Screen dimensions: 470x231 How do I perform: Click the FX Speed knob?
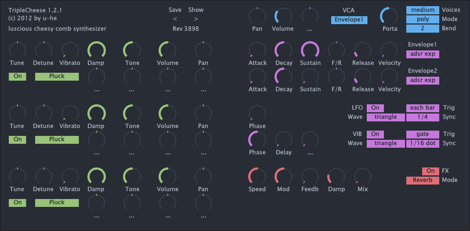257,176
